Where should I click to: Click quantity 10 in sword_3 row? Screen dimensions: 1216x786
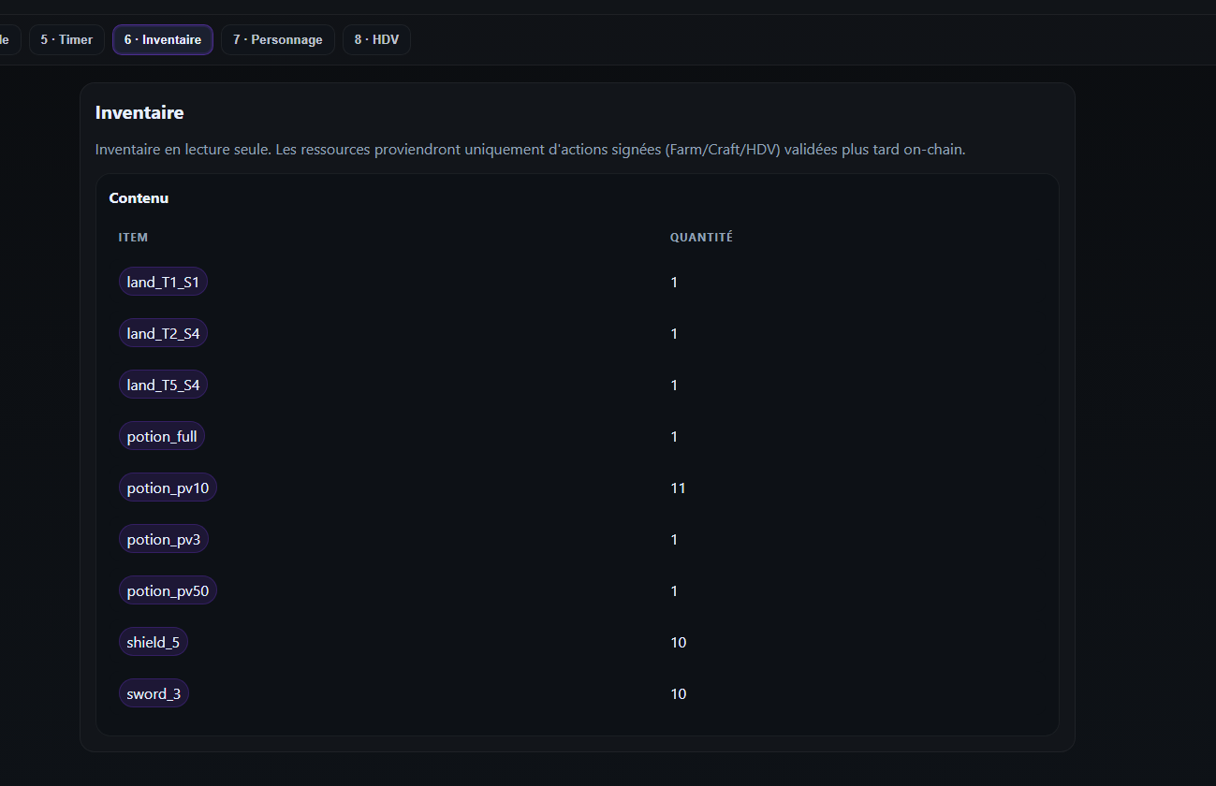(678, 693)
